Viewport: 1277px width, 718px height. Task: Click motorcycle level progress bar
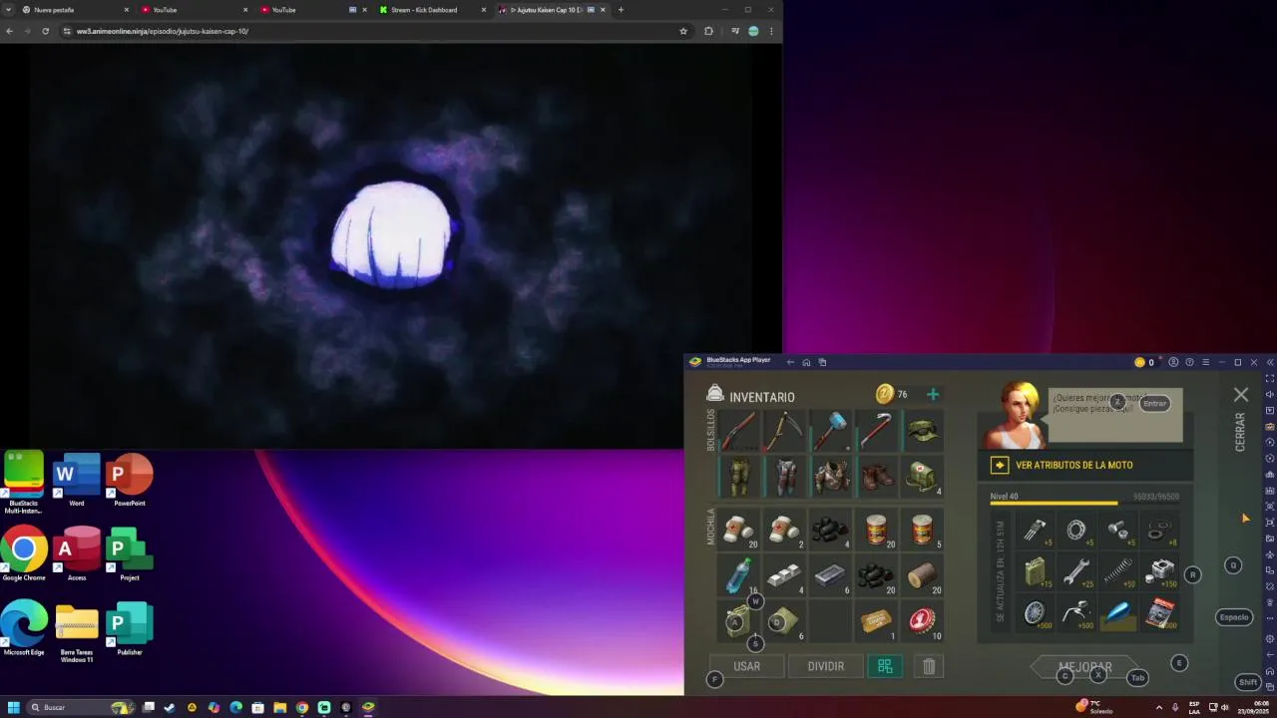click(x=1084, y=504)
